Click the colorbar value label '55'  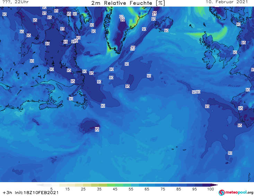[131, 189]
